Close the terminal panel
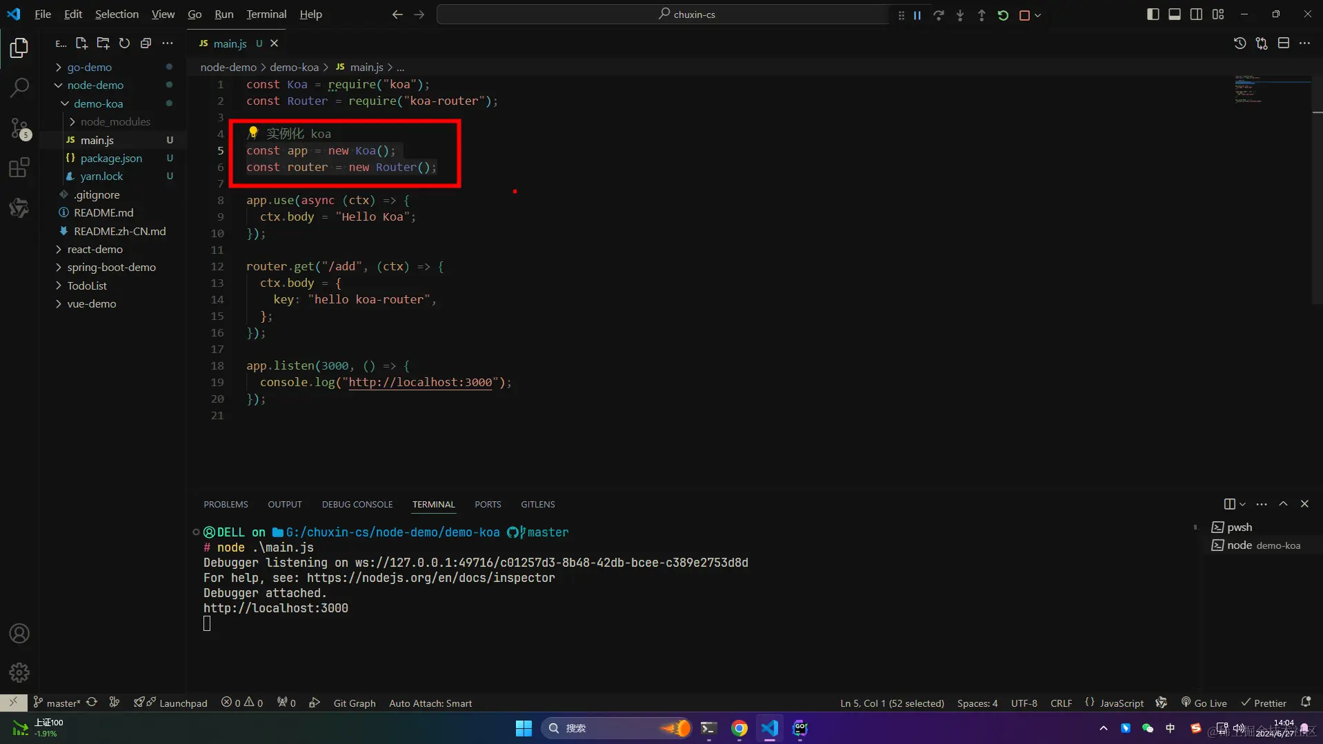 (x=1304, y=504)
